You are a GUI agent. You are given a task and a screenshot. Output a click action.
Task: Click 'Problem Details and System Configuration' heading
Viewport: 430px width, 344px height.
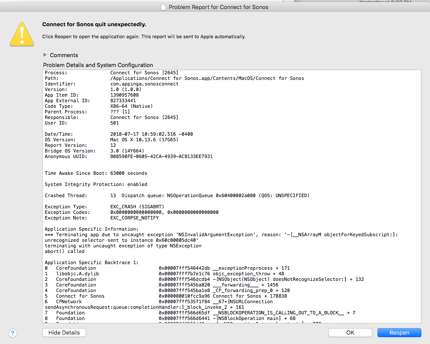click(x=98, y=65)
